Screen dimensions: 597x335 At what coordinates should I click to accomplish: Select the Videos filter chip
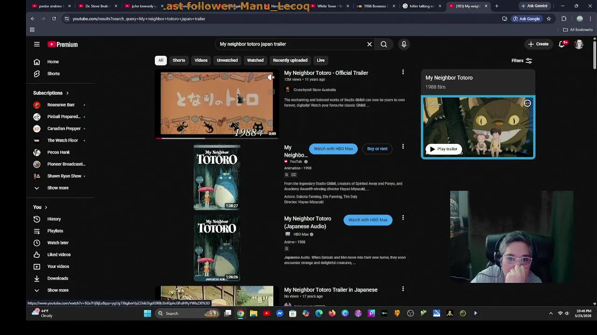click(x=201, y=60)
